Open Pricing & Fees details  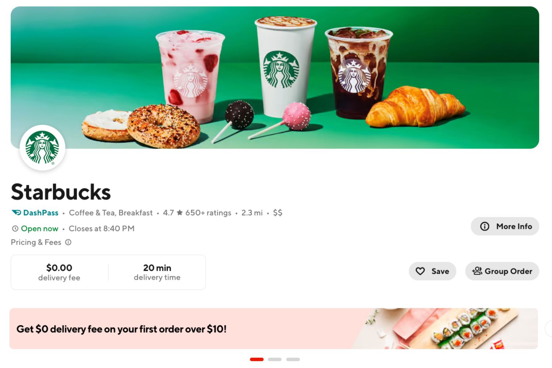[36, 242]
